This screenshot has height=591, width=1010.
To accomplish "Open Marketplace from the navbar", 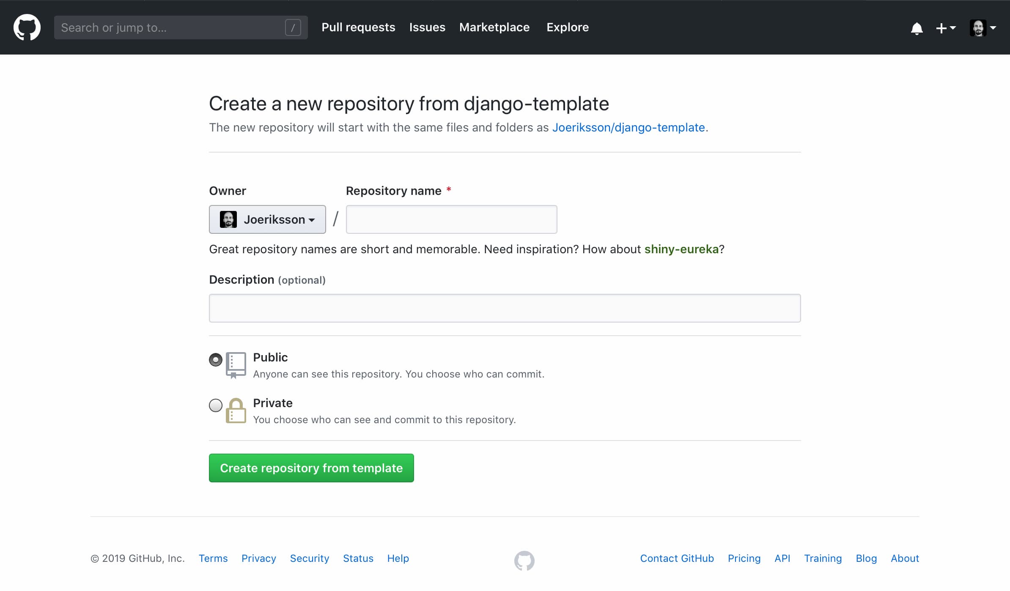I will pos(494,27).
